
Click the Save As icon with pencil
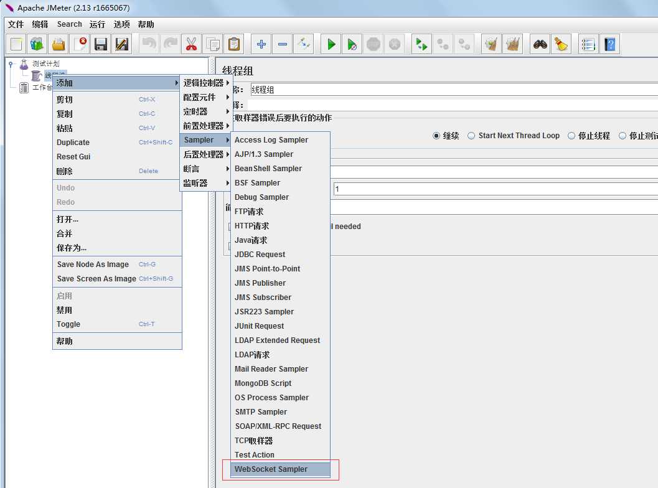tap(122, 44)
